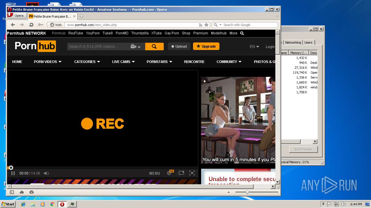Sort by Memory column in Task Manager
Viewport: 371px width, 208px height.
click(299, 53)
